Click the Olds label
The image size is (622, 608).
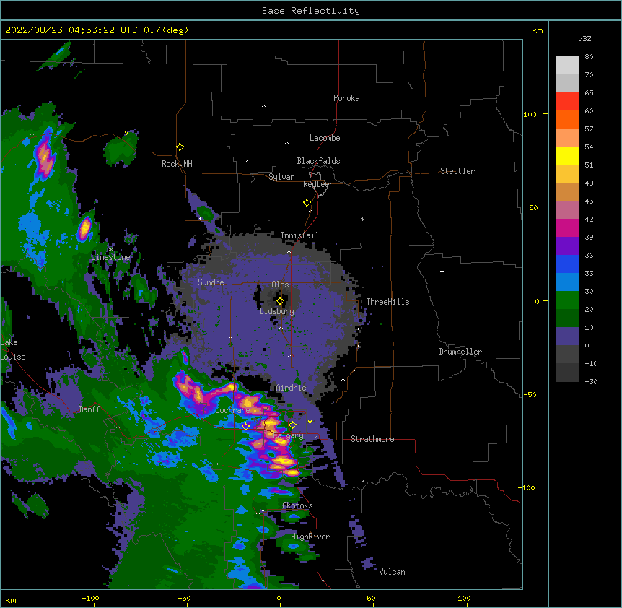point(280,285)
